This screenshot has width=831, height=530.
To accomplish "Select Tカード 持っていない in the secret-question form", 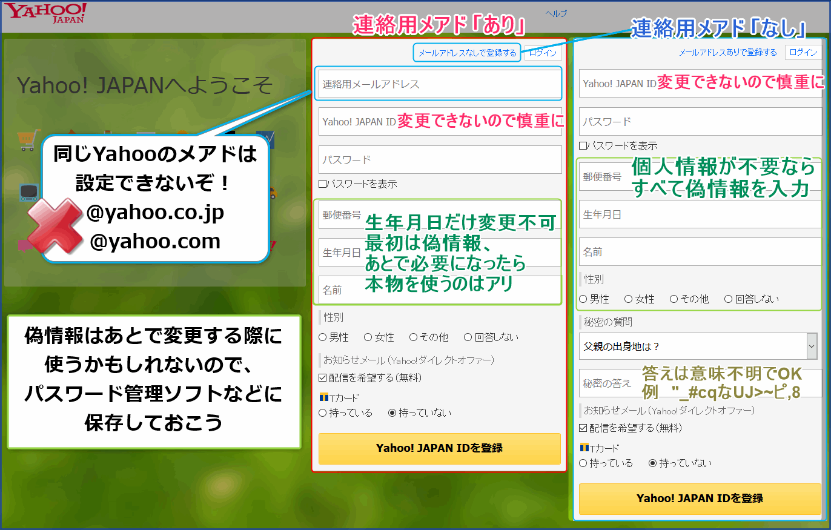I will (653, 463).
